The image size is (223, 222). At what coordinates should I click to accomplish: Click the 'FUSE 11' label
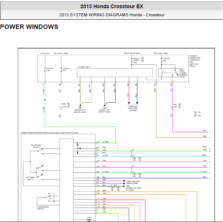click(x=136, y=59)
